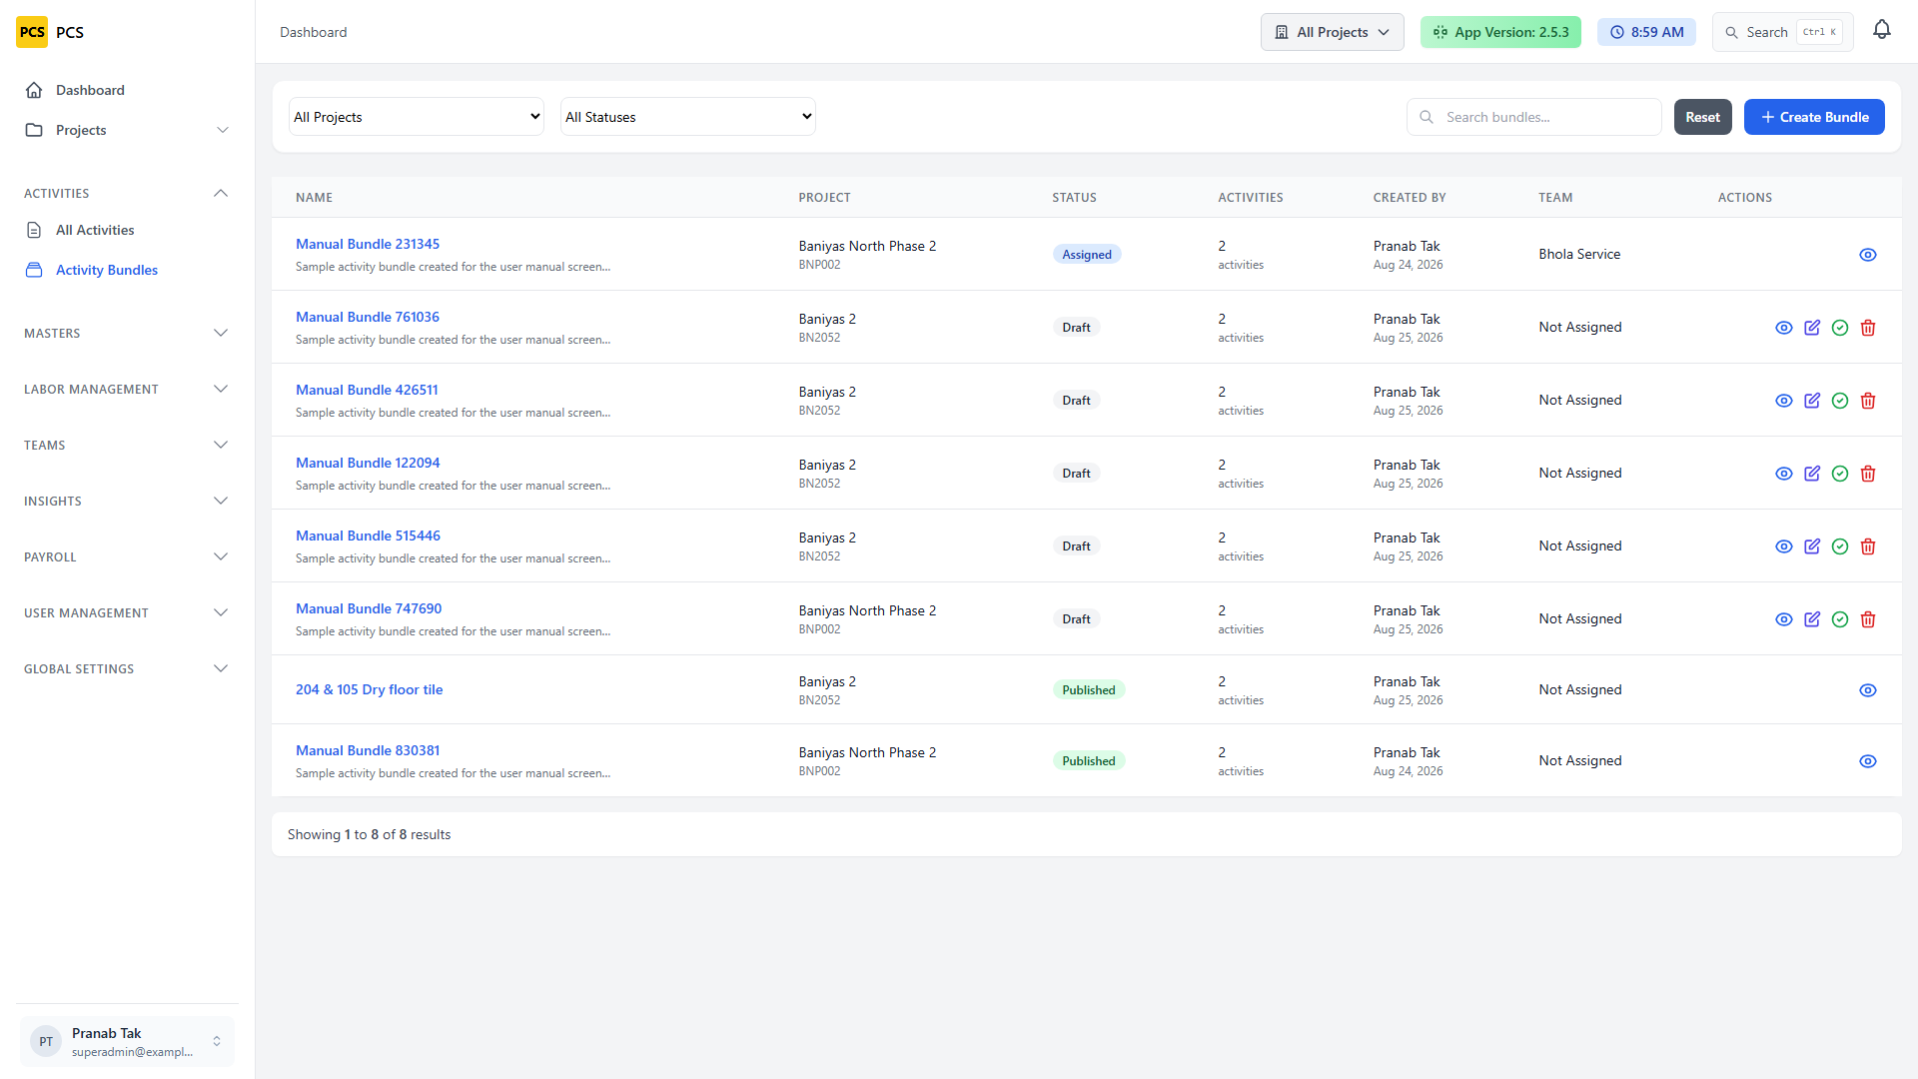Image resolution: width=1918 pixels, height=1079 pixels.
Task: View Manual Bundle 761036 eye icon
Action: 1784,328
